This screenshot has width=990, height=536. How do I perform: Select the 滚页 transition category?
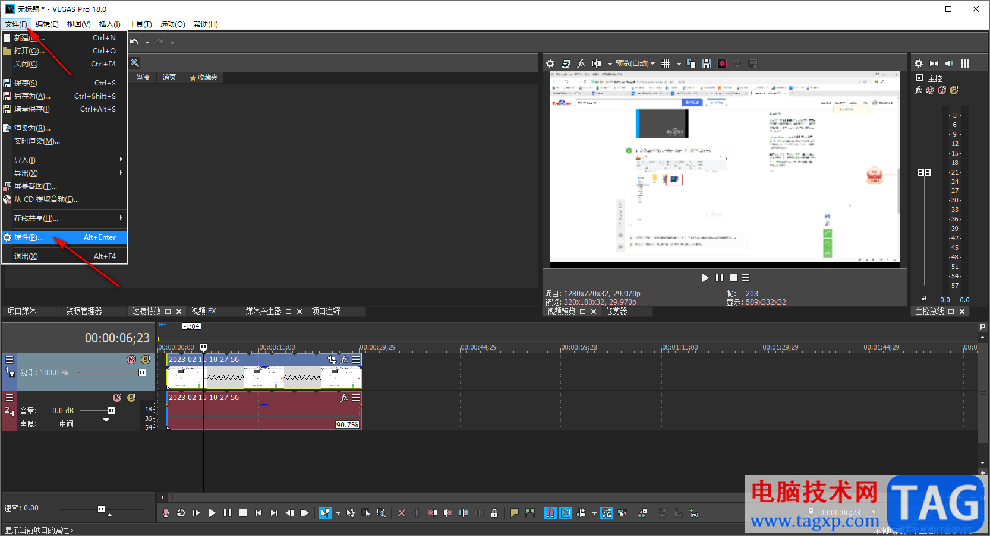tap(169, 77)
